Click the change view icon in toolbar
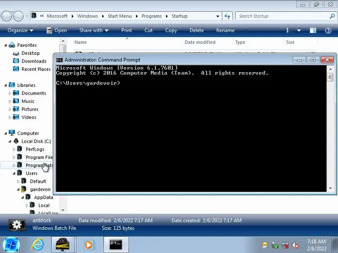Screen dimensions: 338x253 289,30
